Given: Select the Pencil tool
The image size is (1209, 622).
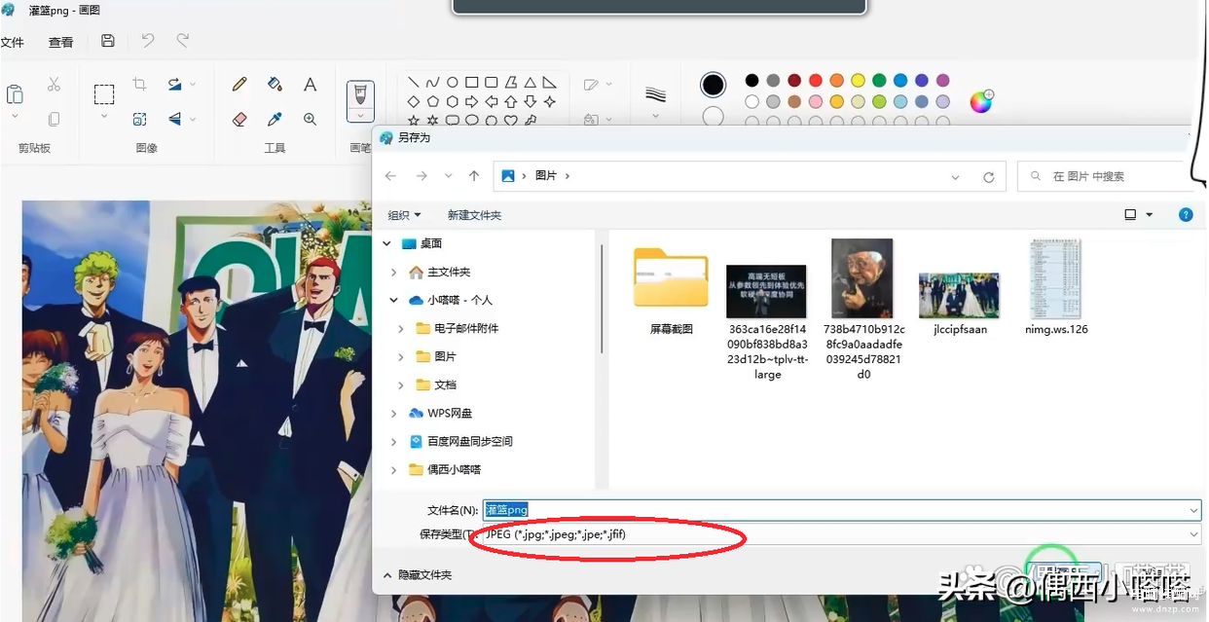Looking at the screenshot, I should pyautogui.click(x=239, y=85).
